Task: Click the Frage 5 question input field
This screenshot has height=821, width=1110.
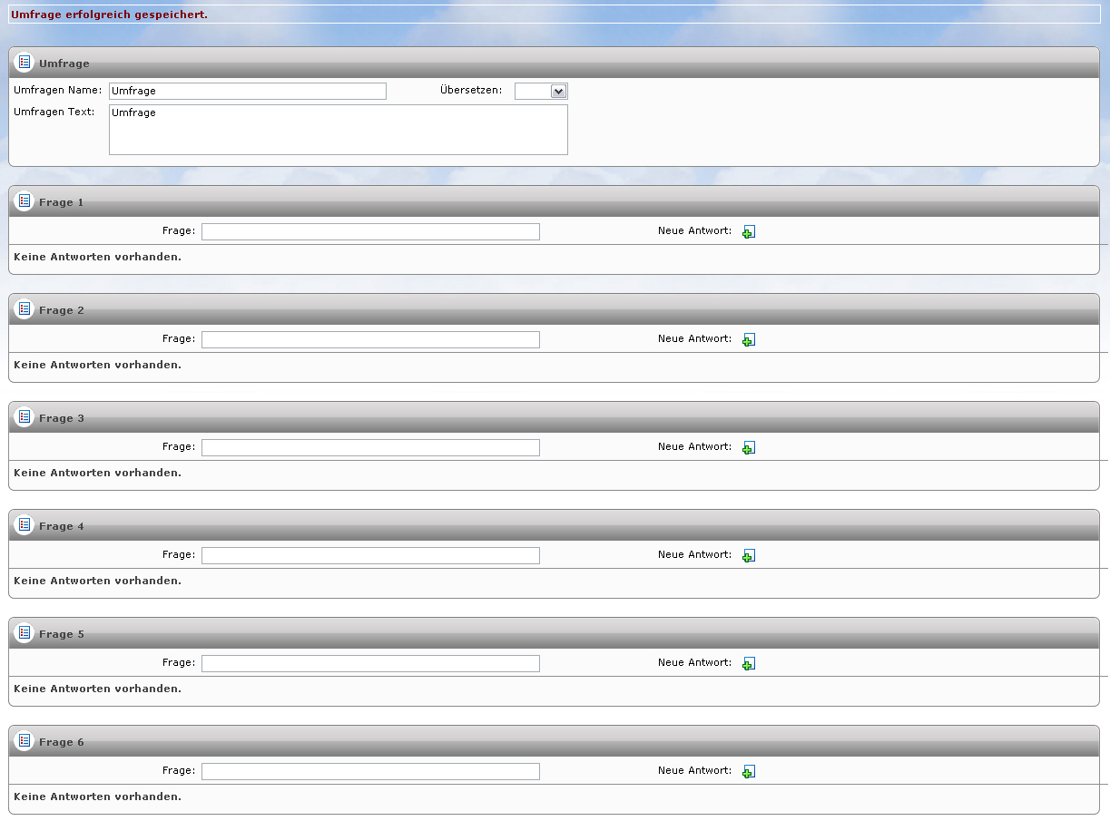Action: [x=370, y=663]
